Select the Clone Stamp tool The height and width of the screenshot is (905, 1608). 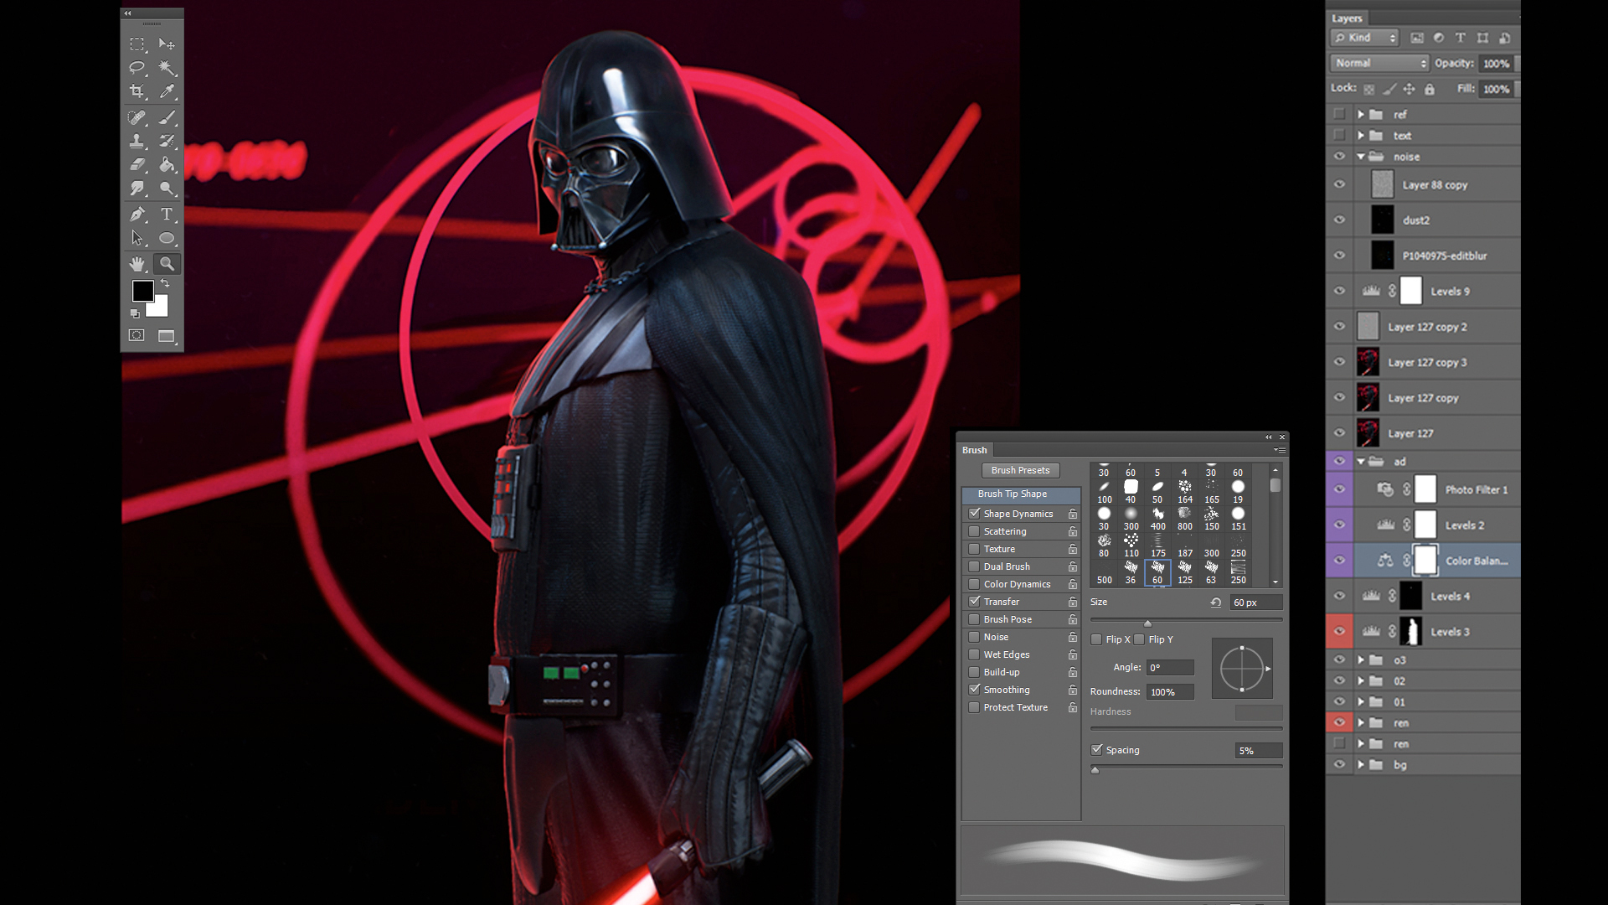[x=137, y=141]
